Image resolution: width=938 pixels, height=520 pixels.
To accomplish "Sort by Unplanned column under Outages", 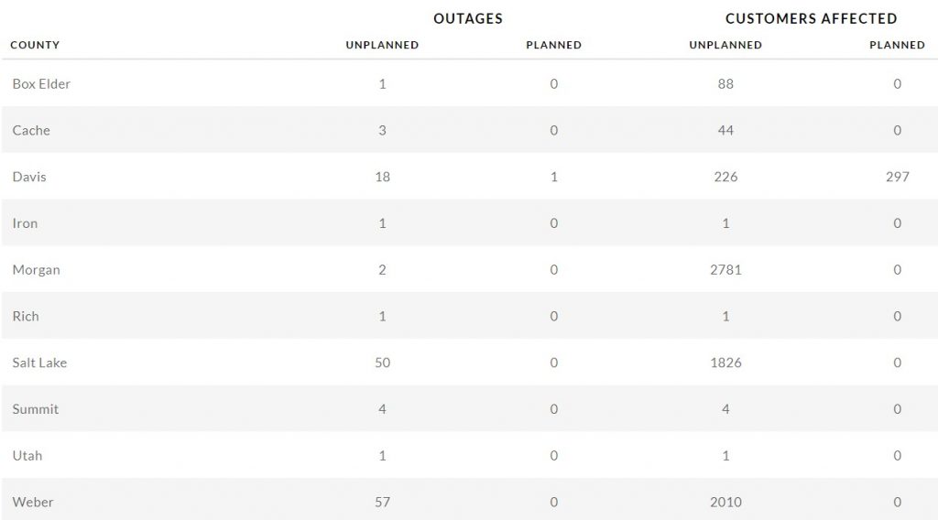I will click(x=382, y=45).
